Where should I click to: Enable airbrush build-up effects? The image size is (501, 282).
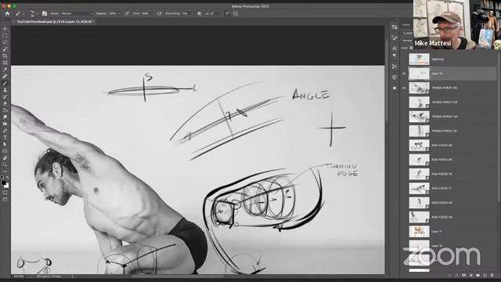[159, 14]
